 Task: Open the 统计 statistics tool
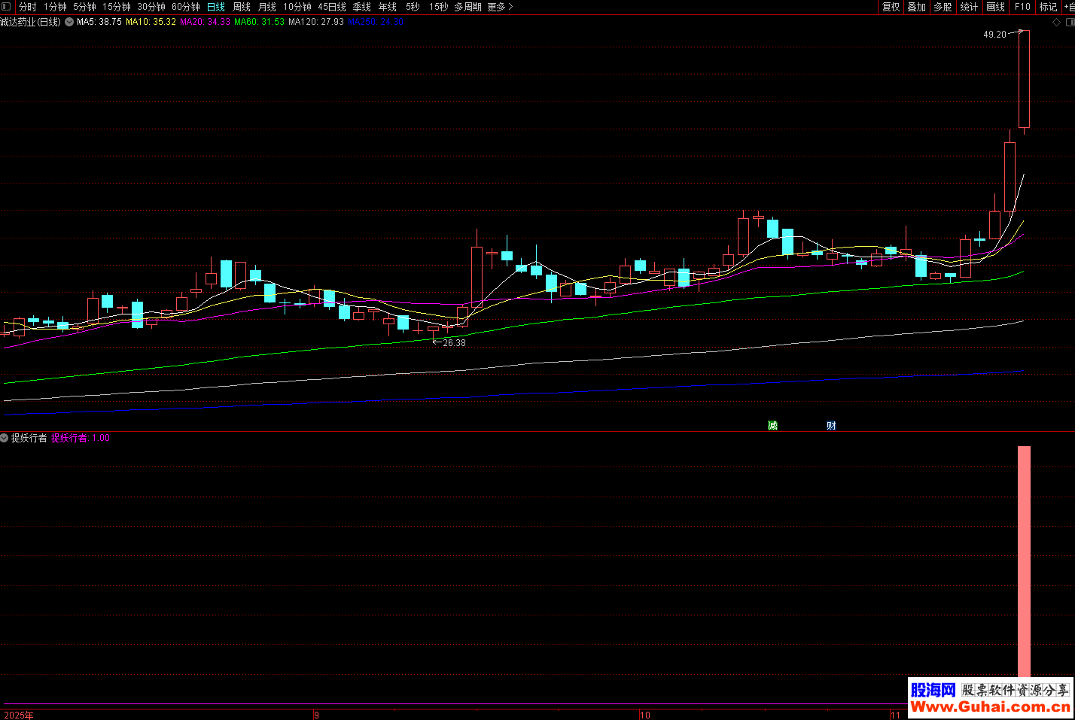(x=969, y=7)
